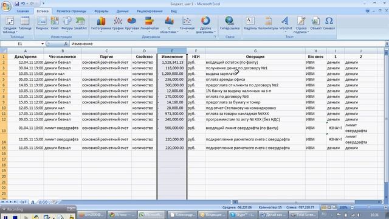The height and width of the screenshot is (219, 389).
Task: Open the Главная ribbon tab
Action: tap(23, 11)
